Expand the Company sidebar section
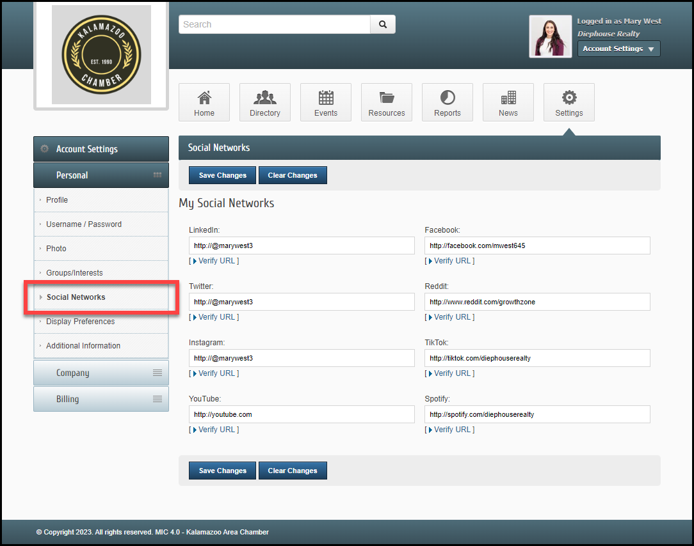Image resolution: width=694 pixels, height=546 pixels. coord(101,373)
